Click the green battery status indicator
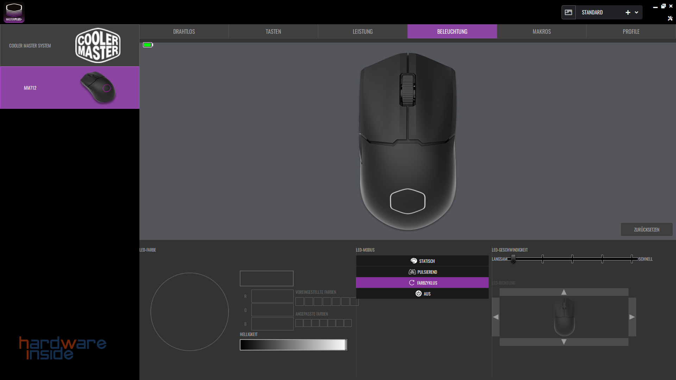The image size is (676, 380). click(148, 45)
